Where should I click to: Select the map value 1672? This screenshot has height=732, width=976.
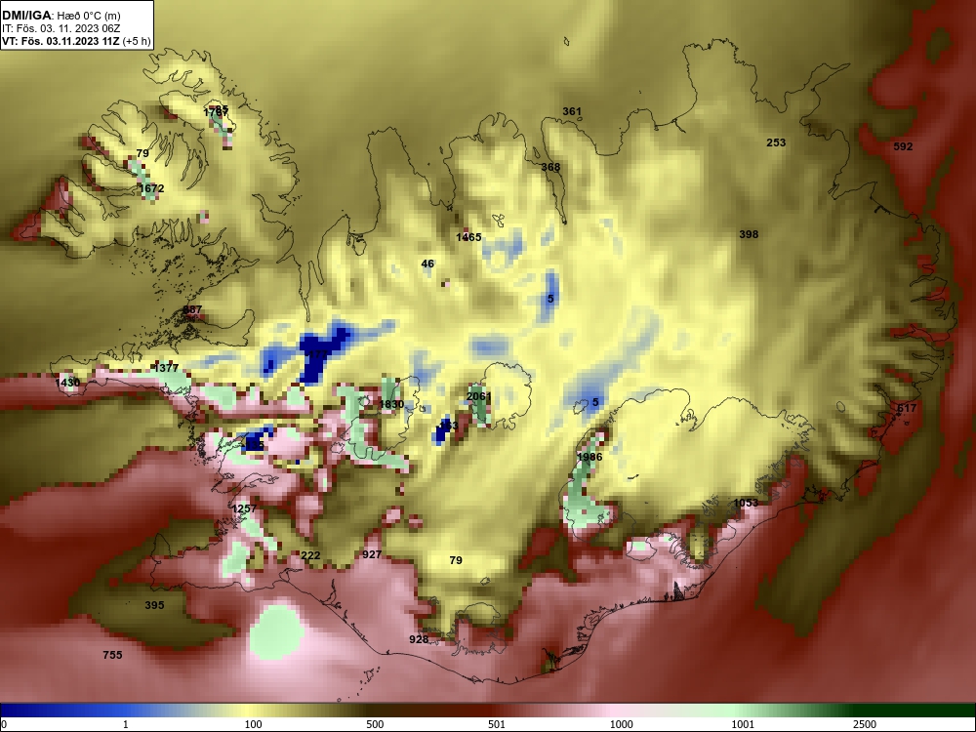tap(152, 188)
